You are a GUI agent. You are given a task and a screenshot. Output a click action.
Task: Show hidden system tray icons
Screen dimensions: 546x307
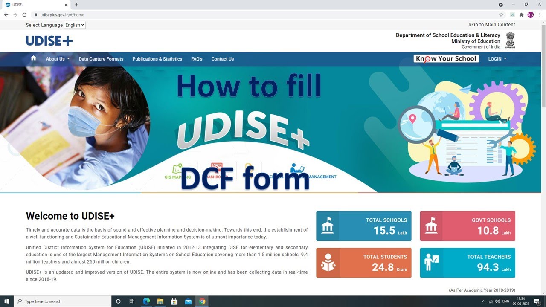484,301
